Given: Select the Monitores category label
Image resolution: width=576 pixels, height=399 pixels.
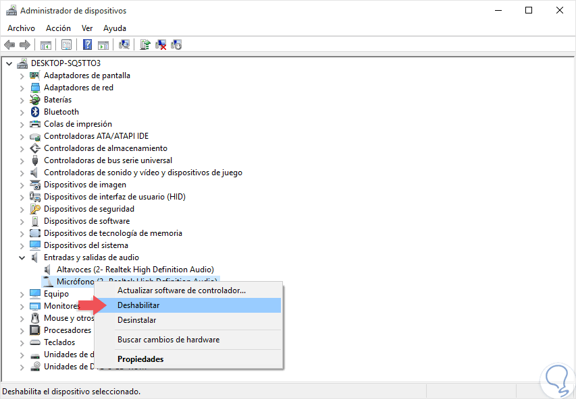Looking at the screenshot, I should 61,306.
